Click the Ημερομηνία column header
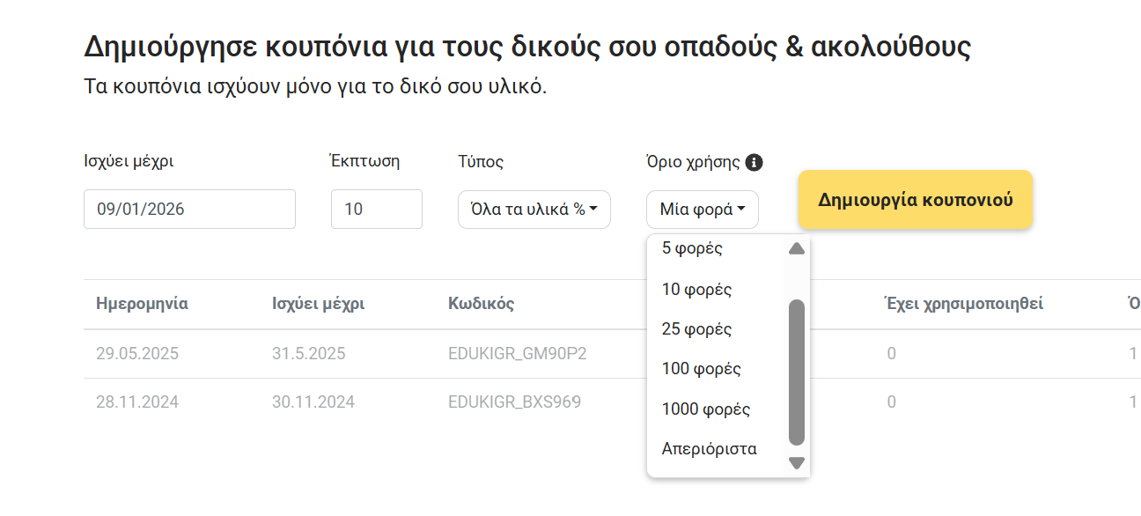1141x516 pixels. click(142, 304)
